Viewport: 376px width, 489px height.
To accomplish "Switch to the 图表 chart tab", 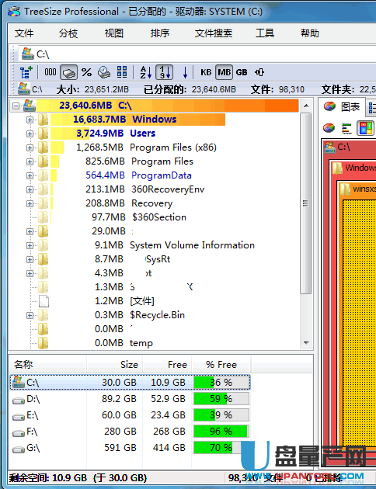I will pos(342,107).
